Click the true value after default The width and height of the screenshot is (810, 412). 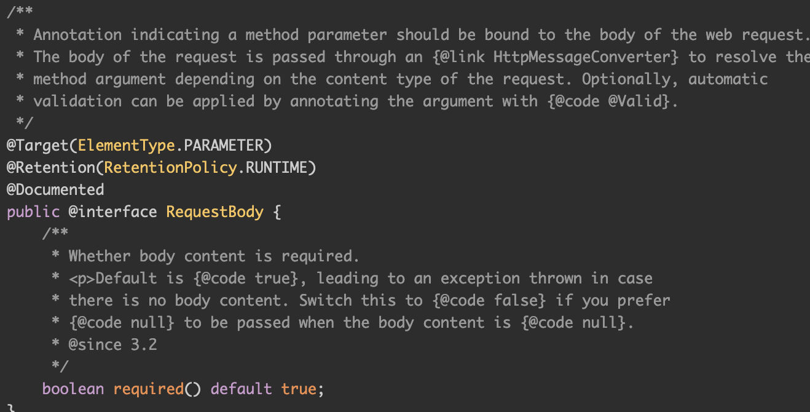pyautogui.click(x=299, y=389)
